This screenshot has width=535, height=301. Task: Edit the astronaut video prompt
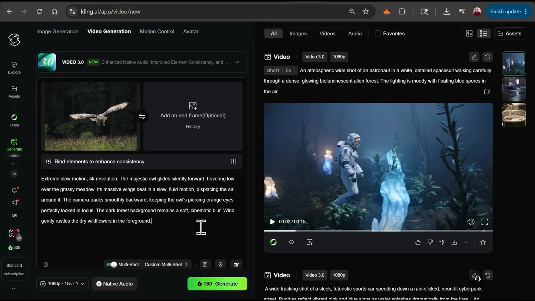point(474,57)
